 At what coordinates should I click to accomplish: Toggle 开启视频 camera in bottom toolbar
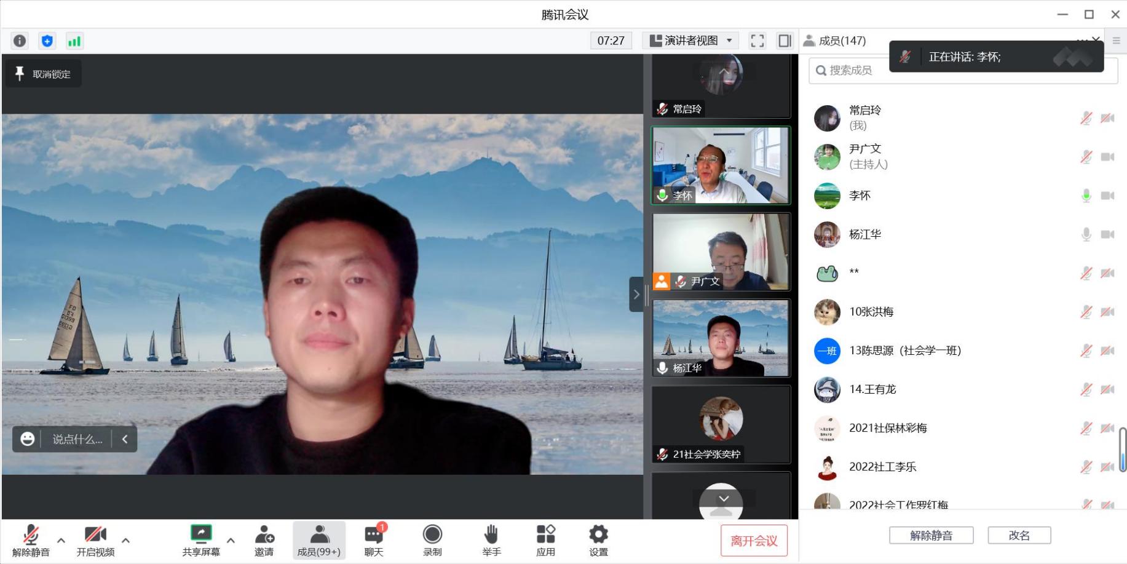95,541
